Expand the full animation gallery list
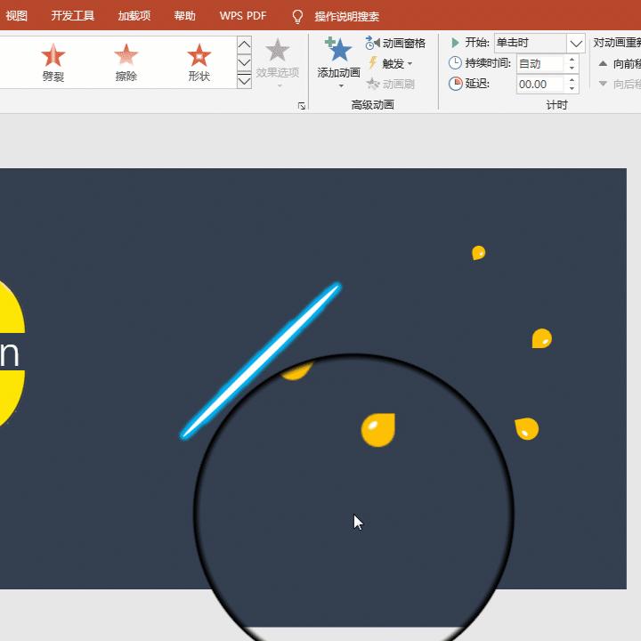The image size is (641, 641). coord(244,81)
